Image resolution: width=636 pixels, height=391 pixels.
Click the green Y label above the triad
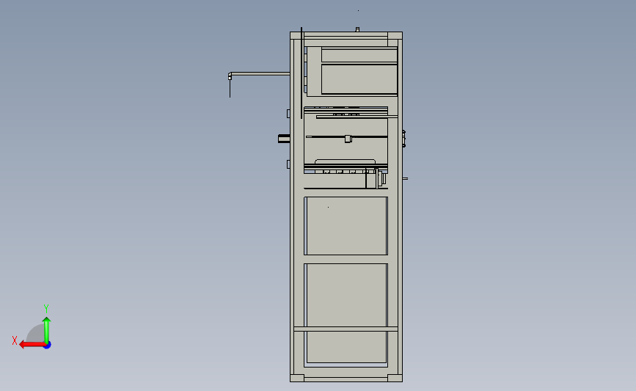(46, 309)
